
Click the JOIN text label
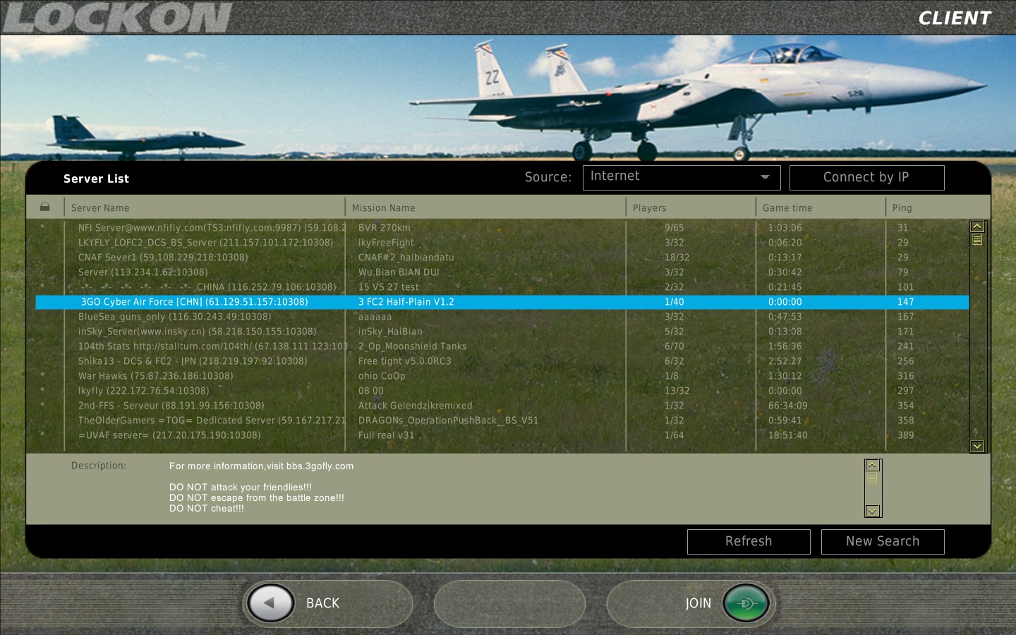pos(698,603)
